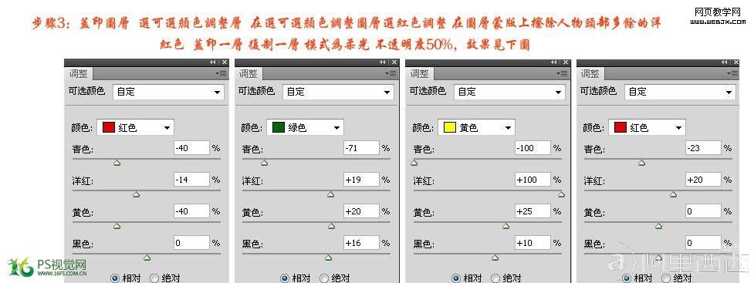Open the 红色 color dropdown above 青色 -40
This screenshot has width=754, height=283.
[135, 127]
